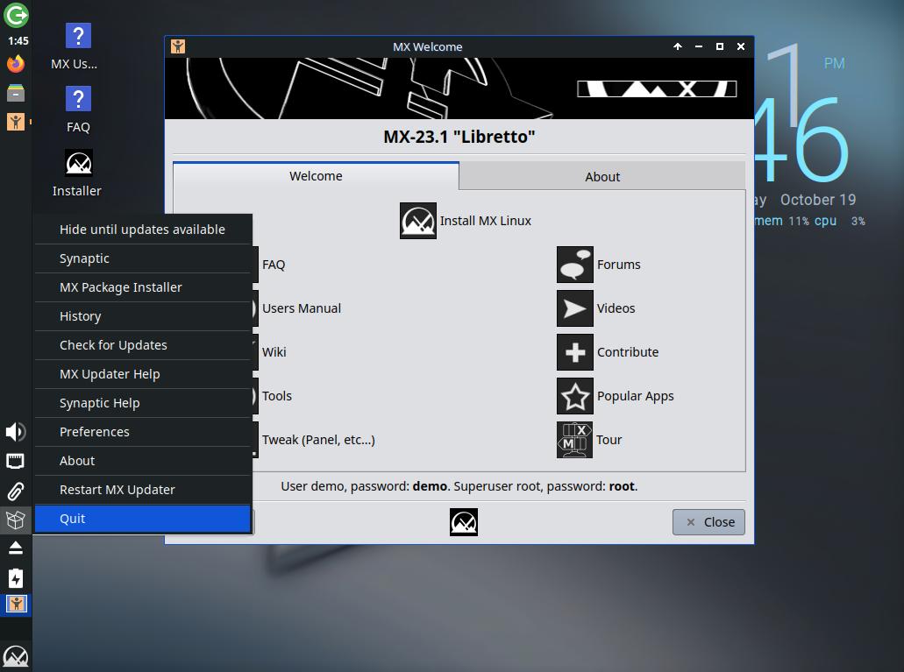Open Tweak (Panel, etc...) button
The image size is (904, 672).
[x=319, y=440]
